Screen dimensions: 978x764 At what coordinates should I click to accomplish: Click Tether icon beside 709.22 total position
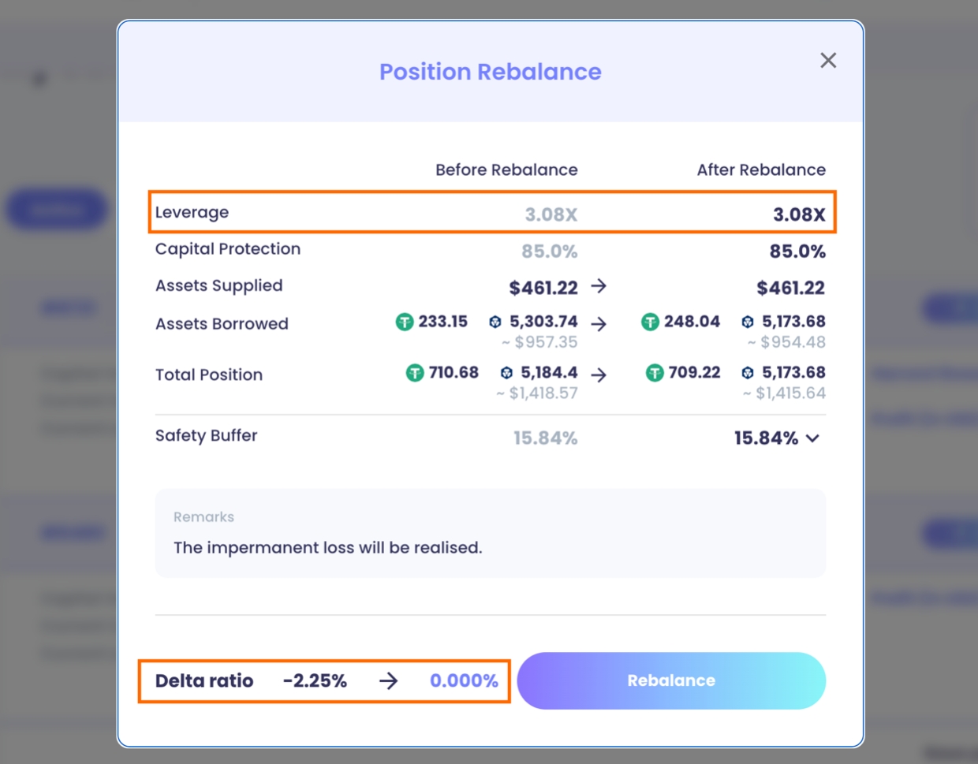tap(655, 373)
